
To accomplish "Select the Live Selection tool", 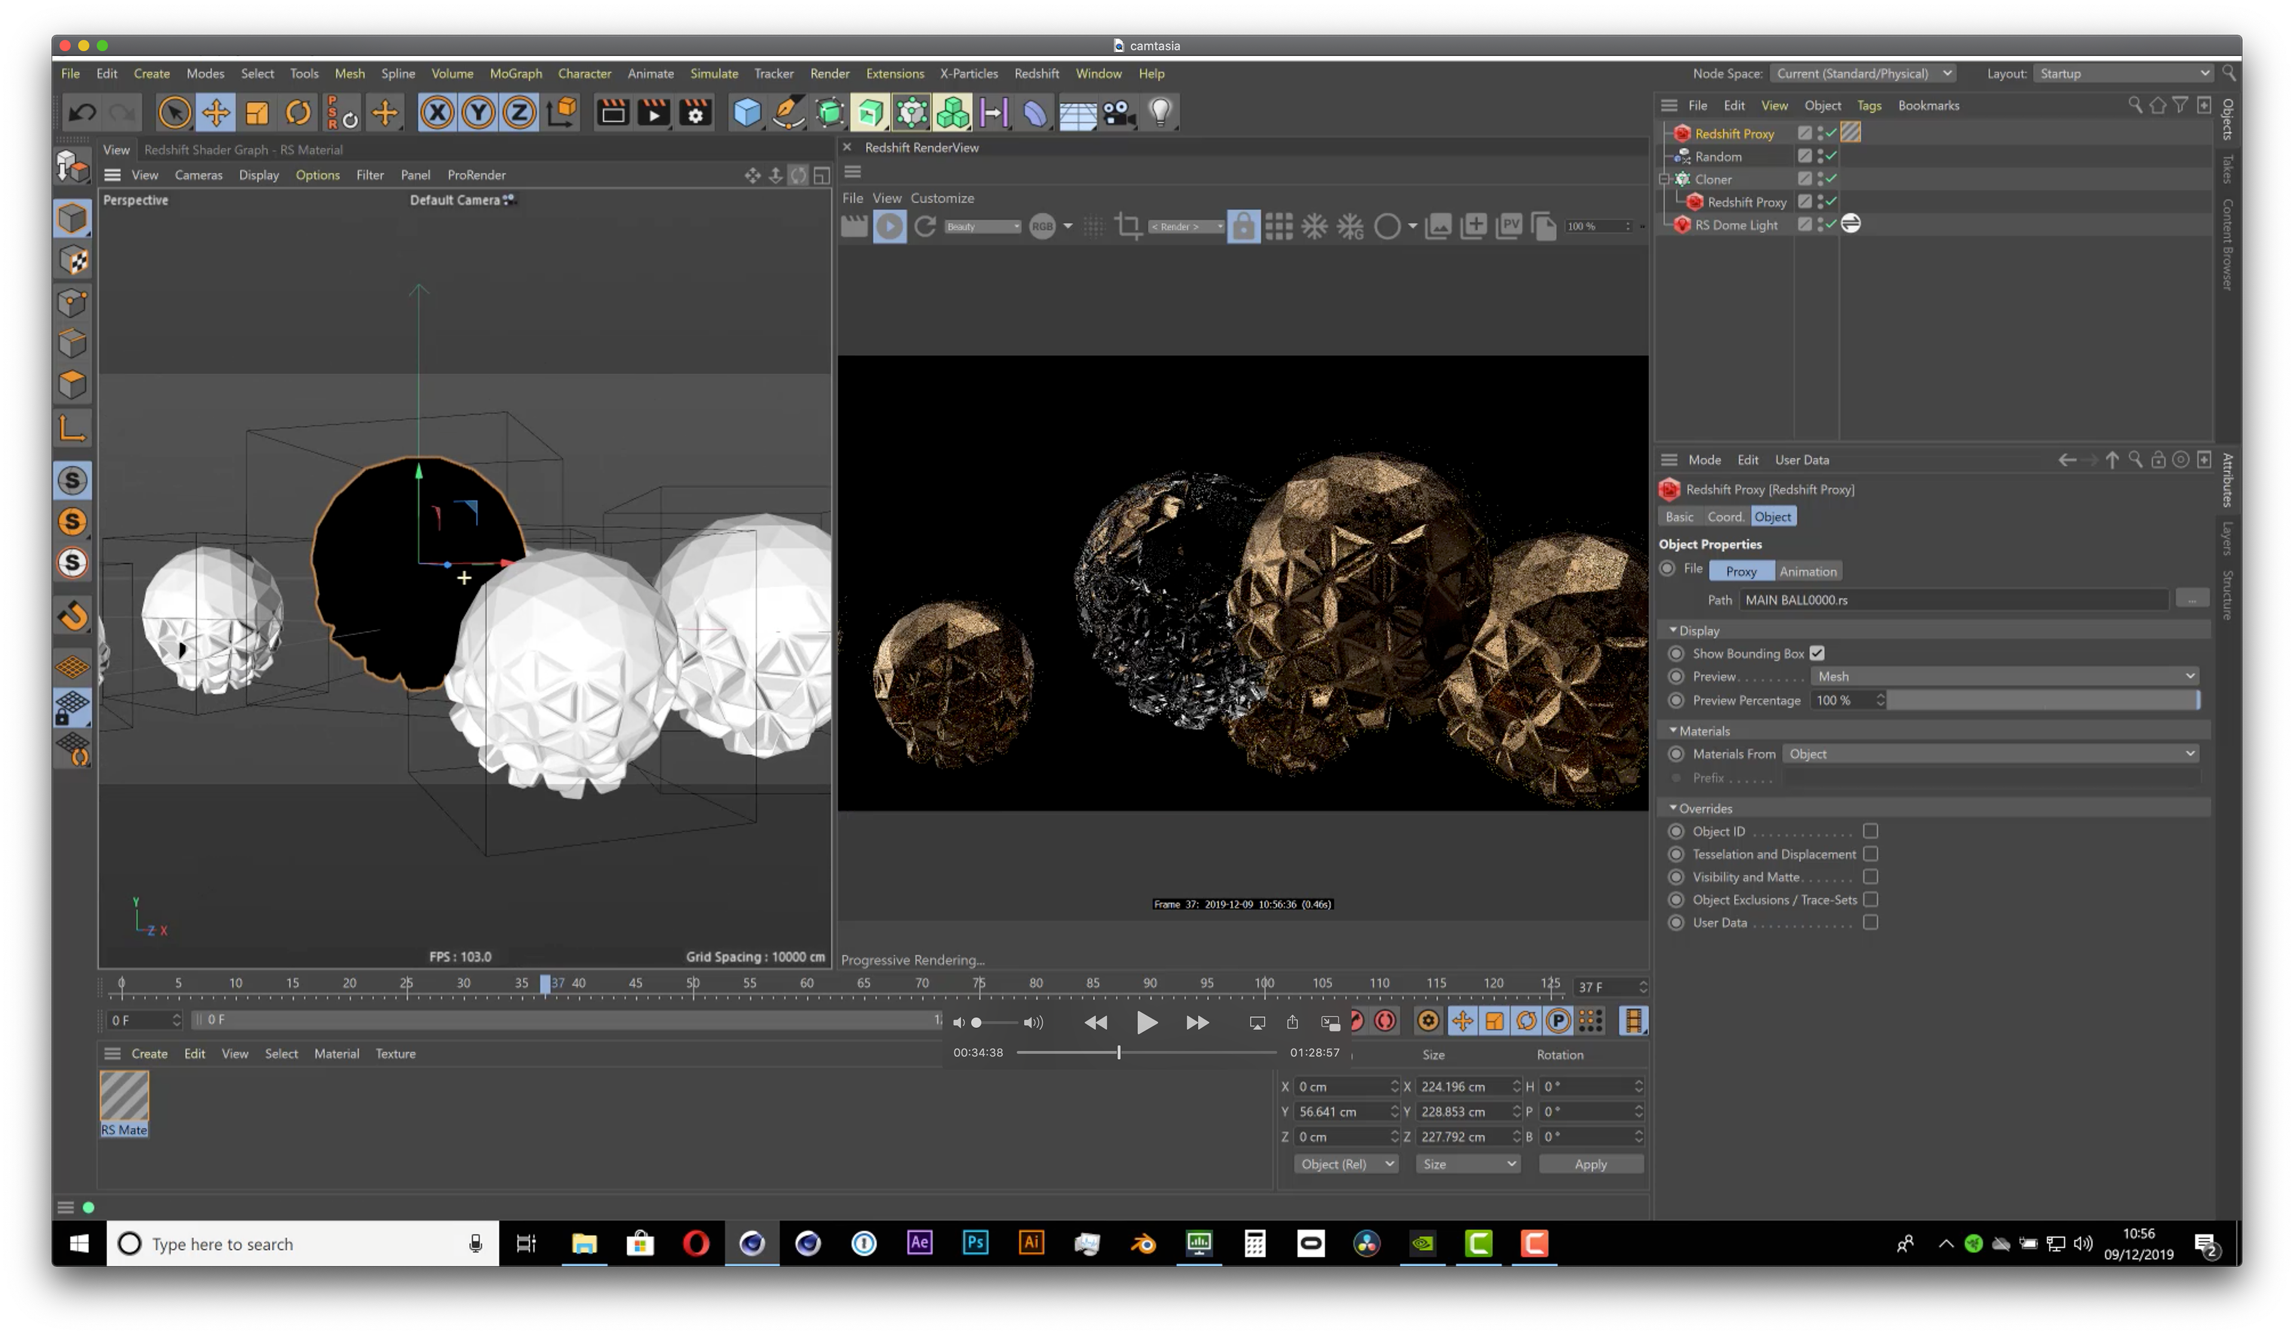I will click(174, 113).
